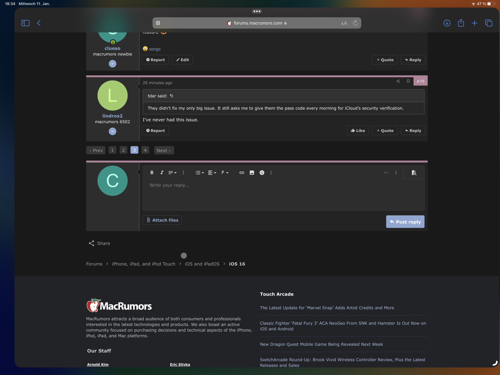The height and width of the screenshot is (375, 500).
Task: Attach files to the reply
Action: click(x=162, y=220)
